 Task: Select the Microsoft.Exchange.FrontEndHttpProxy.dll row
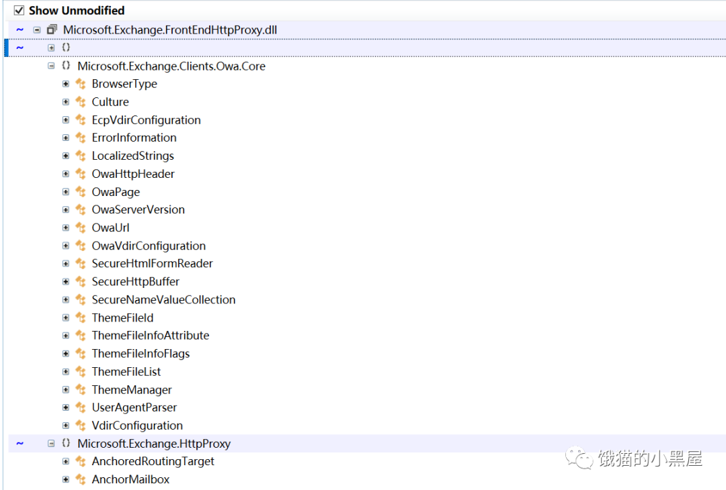click(367, 30)
